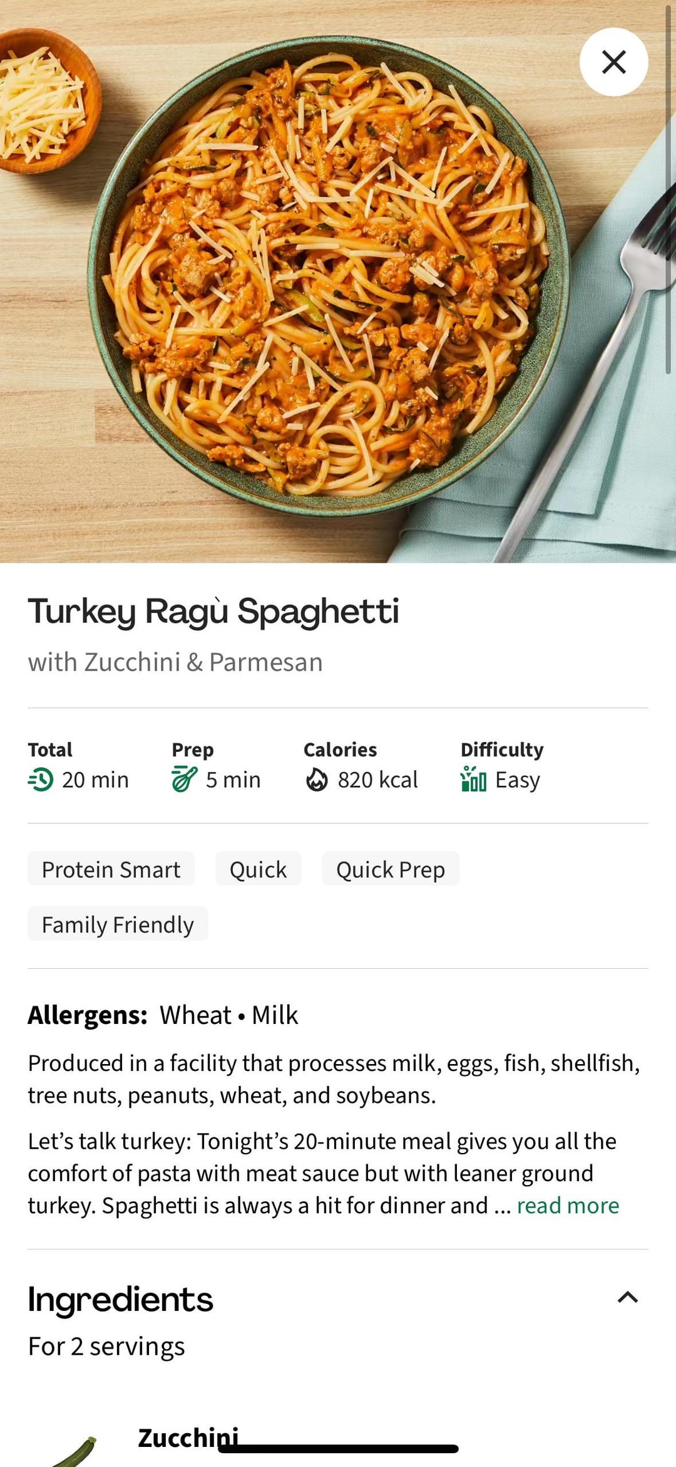Screen dimensions: 676x1467
Task: Tap the difficulty bar chart icon
Action: tap(473, 780)
